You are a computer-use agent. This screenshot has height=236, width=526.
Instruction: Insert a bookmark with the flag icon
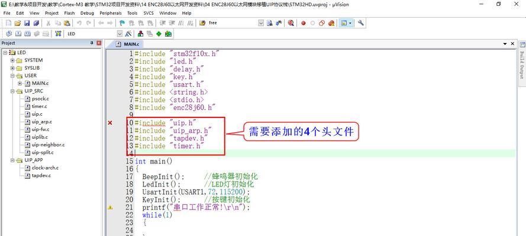pyautogui.click(x=122, y=23)
